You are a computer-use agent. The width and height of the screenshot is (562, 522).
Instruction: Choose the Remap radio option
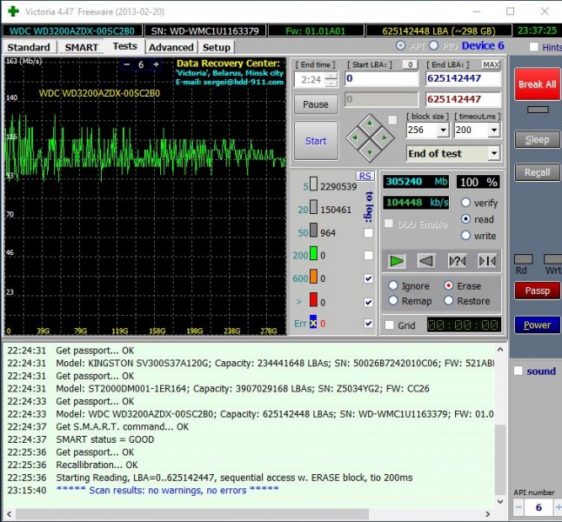tap(393, 301)
